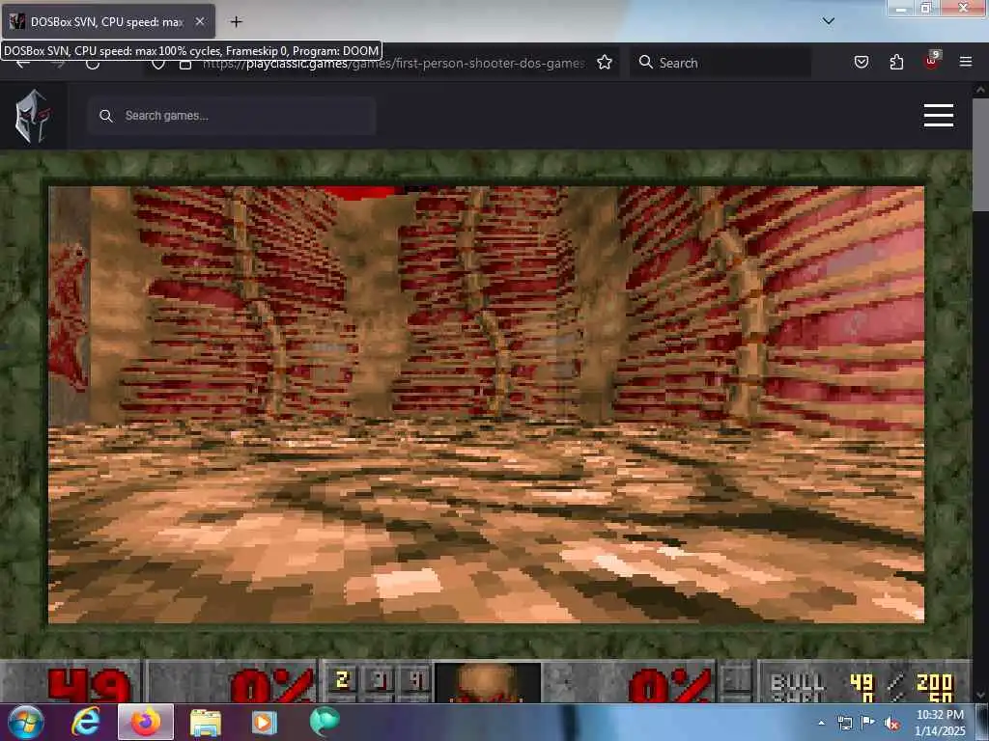
Task: Open a new browser tab
Action: [x=237, y=21]
